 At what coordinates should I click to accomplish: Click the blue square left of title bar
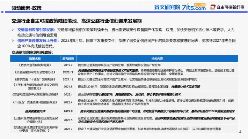click(x=2, y=12)
